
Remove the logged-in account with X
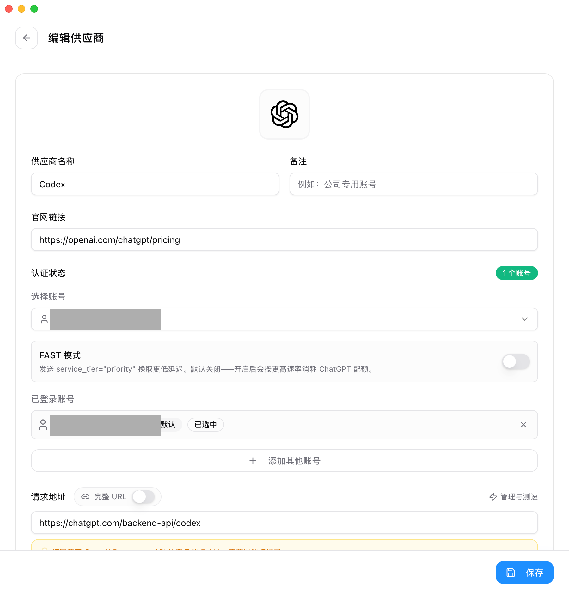(x=523, y=425)
